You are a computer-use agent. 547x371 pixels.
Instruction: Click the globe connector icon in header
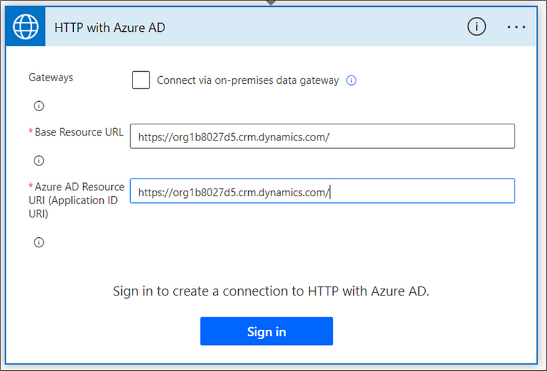(26, 27)
